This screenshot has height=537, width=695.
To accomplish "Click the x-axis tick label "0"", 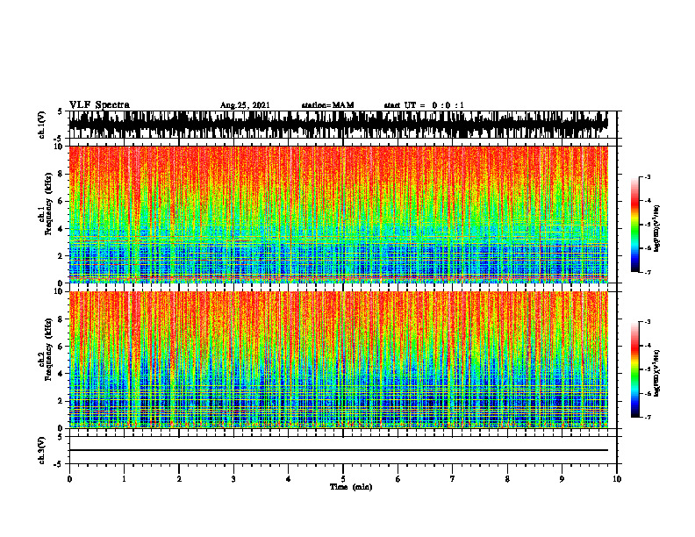I will (69, 479).
